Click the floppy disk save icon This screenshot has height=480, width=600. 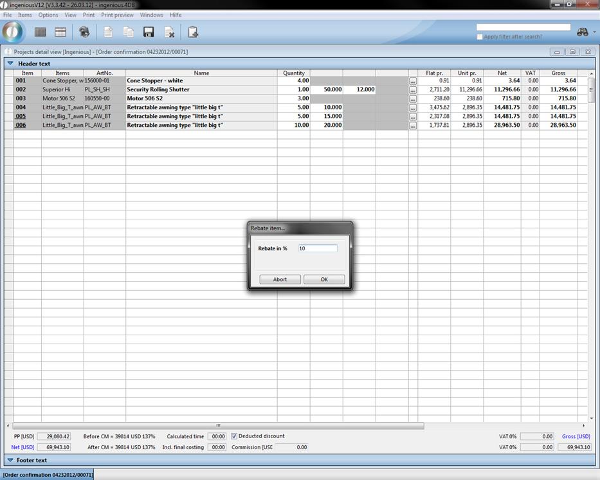coord(149,32)
